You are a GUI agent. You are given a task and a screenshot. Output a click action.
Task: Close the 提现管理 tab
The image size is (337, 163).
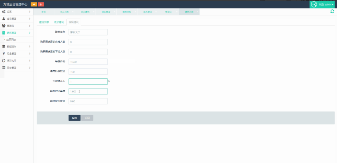(114, 12)
